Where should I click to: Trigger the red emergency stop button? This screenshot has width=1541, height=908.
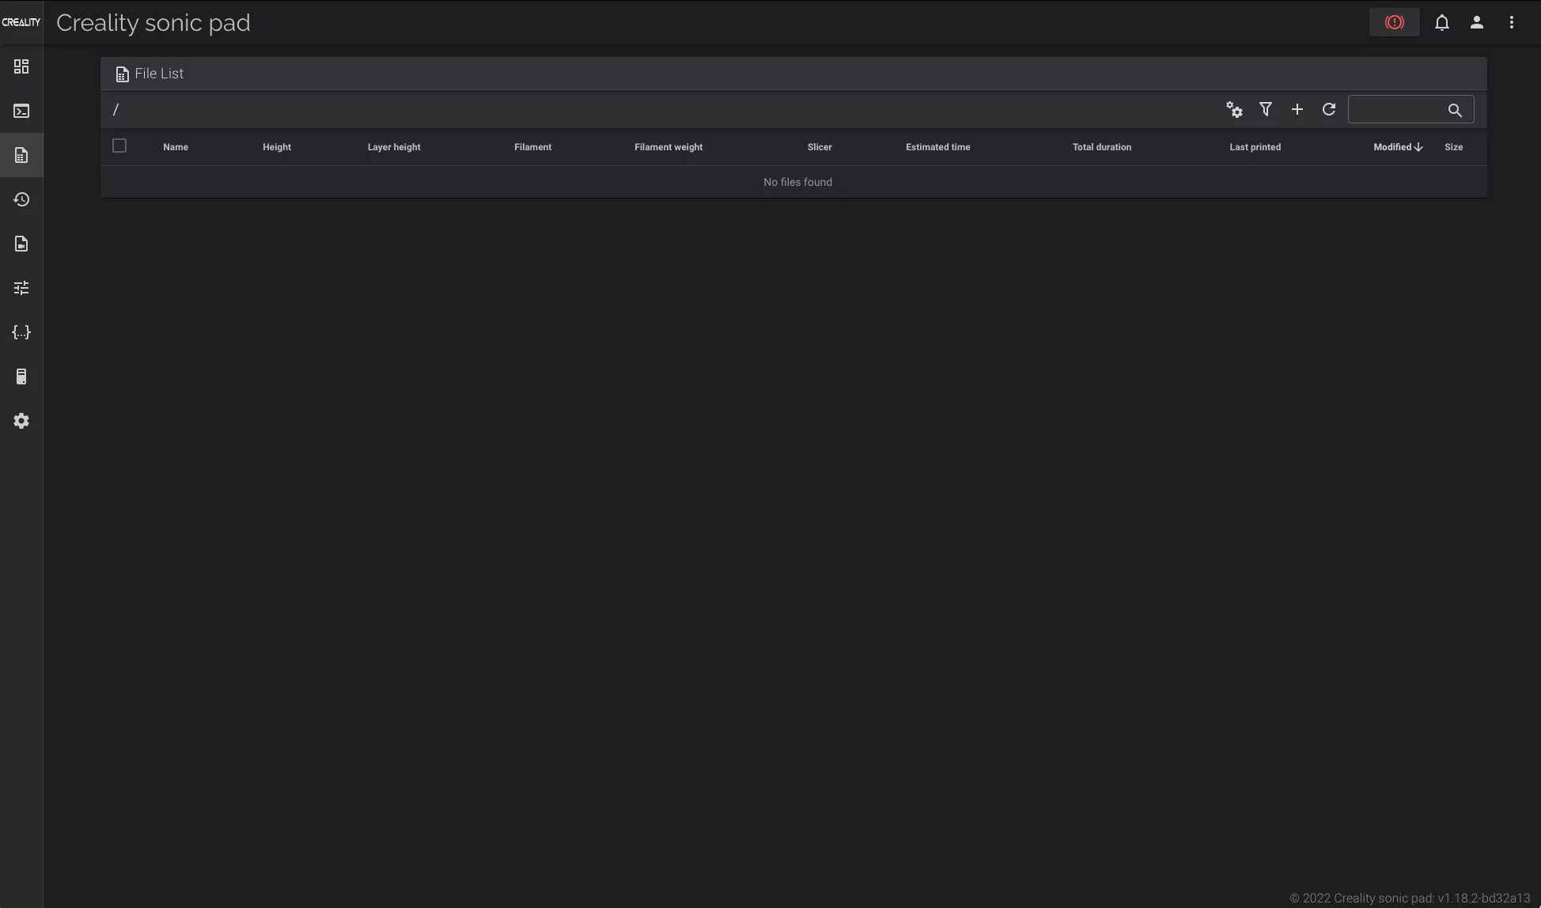point(1395,22)
